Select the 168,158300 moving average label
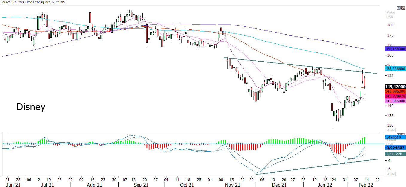The width and height of the screenshot is (406, 187). click(x=395, y=48)
